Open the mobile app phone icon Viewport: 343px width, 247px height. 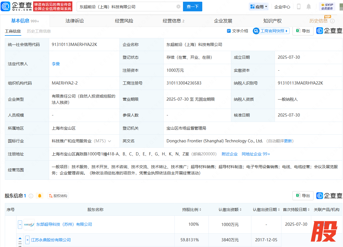click(x=298, y=7)
